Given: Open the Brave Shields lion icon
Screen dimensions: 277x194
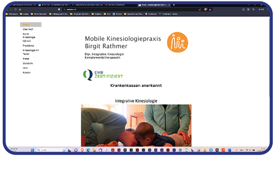Looking at the screenshot, I should tap(206, 9).
